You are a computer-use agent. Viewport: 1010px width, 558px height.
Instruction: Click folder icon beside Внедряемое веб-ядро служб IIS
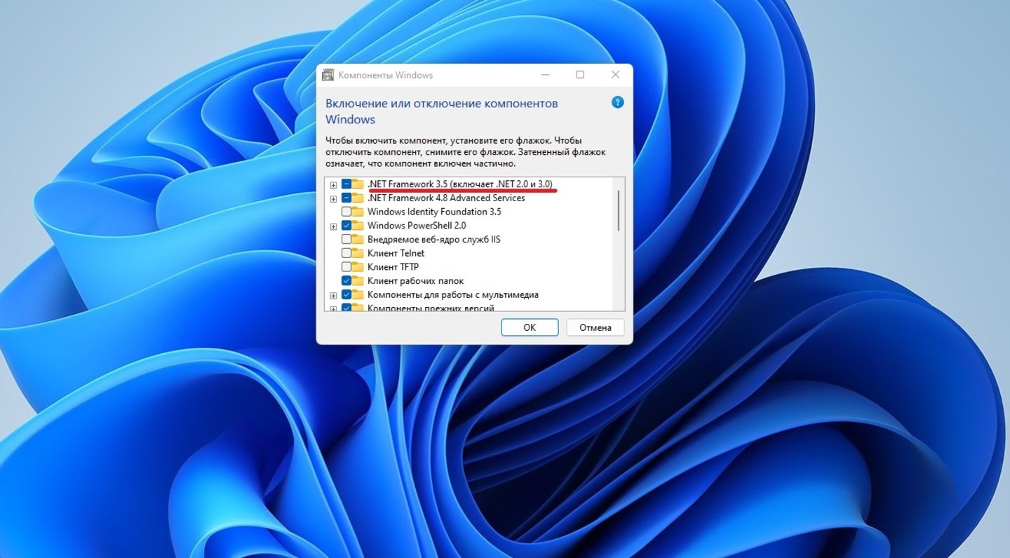tap(358, 239)
